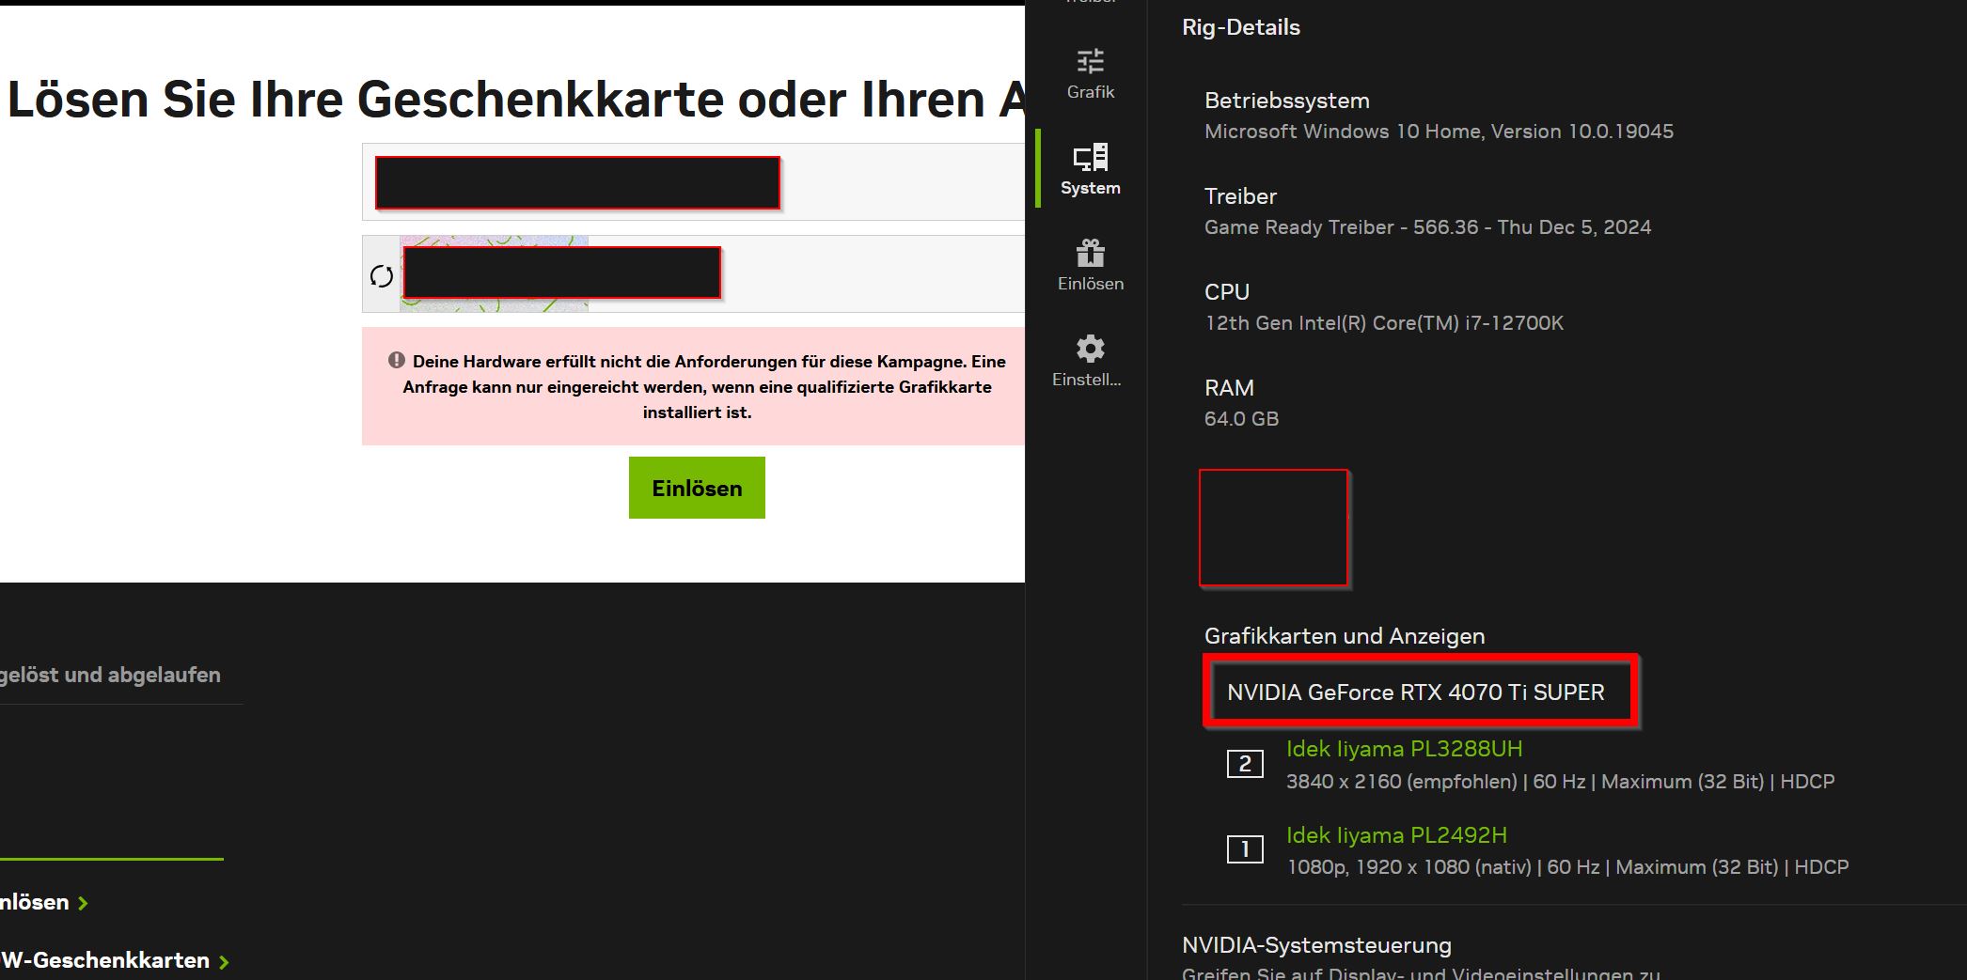
Task: Click the 'Lösen Sie Ihre Geschenkkarte' heading
Action: 515,99
